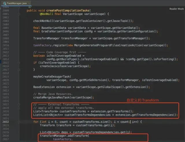The width and height of the screenshot is (185, 142).
Task: Close the TaskManager.java tab
Action: click(x=29, y=3)
